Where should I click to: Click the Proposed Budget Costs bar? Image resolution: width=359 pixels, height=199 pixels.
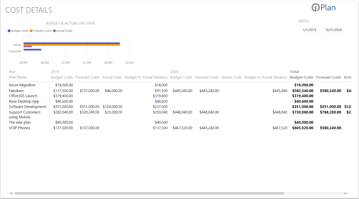(x=32, y=50)
